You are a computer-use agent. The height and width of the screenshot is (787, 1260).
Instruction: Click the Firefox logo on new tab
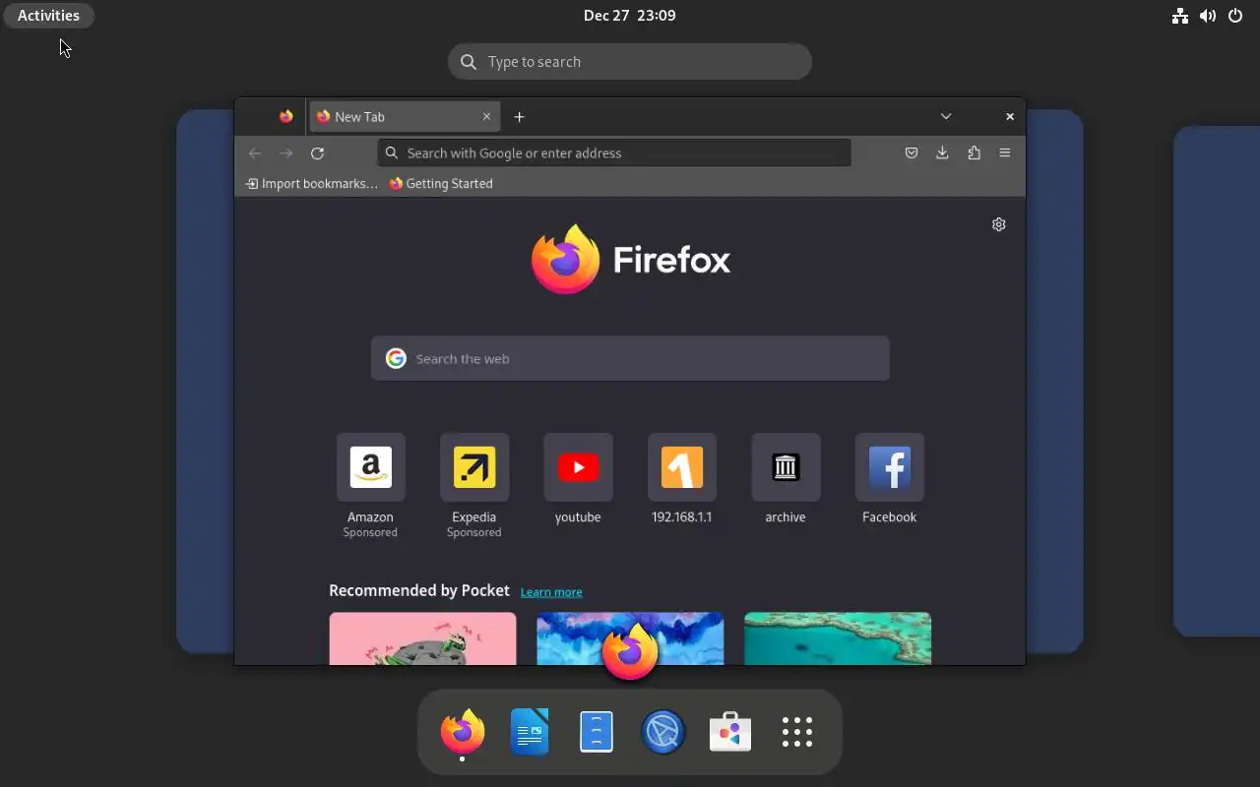(630, 260)
